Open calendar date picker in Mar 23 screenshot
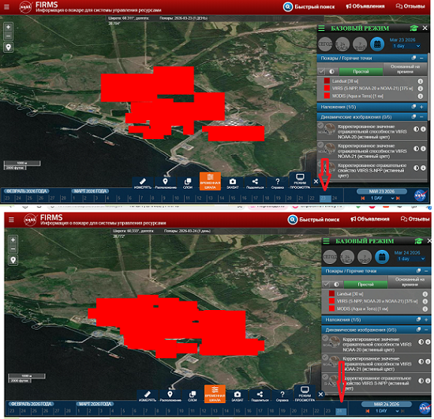Screen dimensions: 434x419 pyautogui.click(x=377, y=44)
